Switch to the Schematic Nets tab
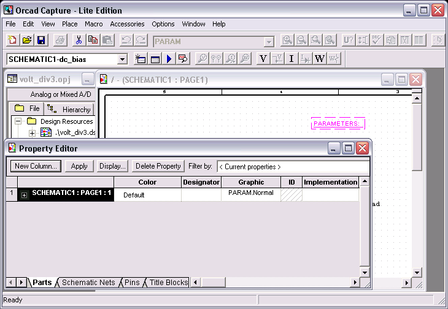This screenshot has height=309, width=448. 88,283
